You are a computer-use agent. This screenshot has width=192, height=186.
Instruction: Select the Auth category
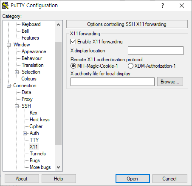point(34,133)
